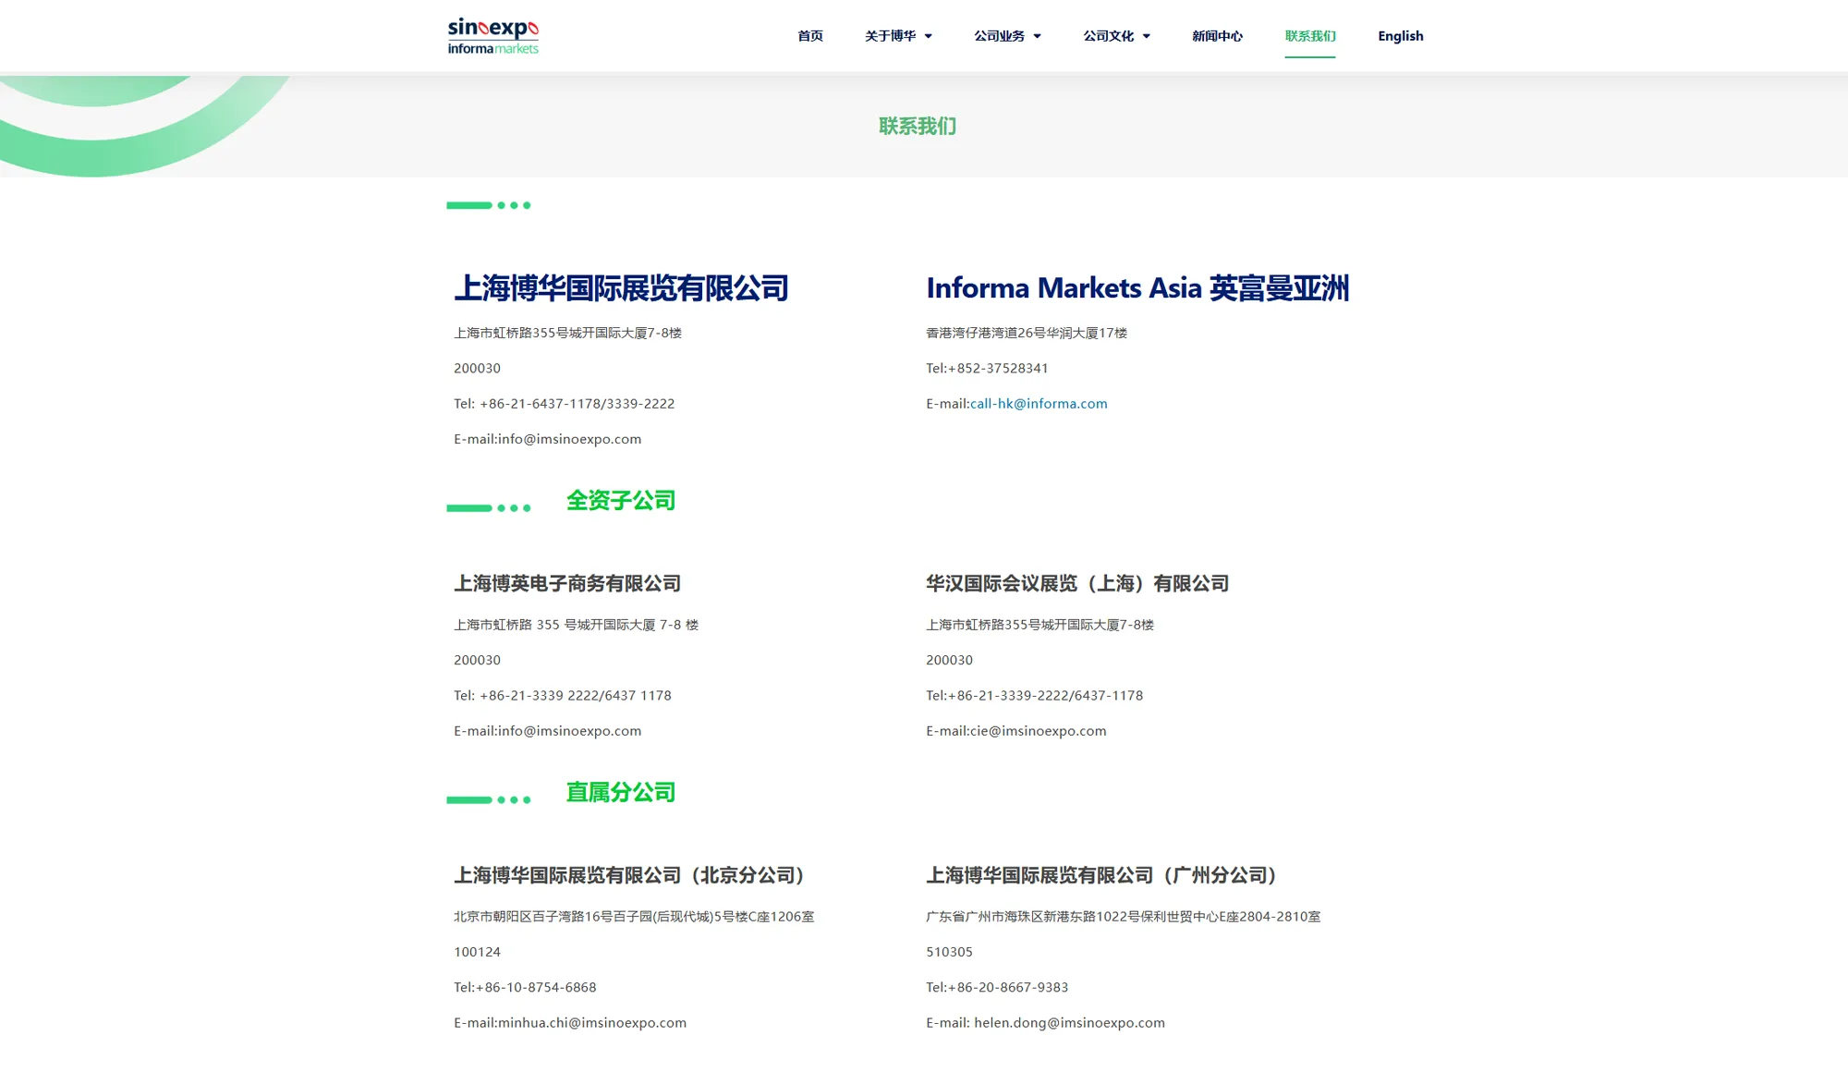Viewport: 1848px width, 1072px height.
Task: Click the green bar-and-dots icon beside 全资子公司
Action: [488, 508]
